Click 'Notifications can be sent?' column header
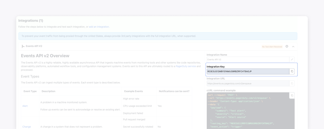Image resolution: width=324 pixels, height=129 pixels. pos(174,91)
